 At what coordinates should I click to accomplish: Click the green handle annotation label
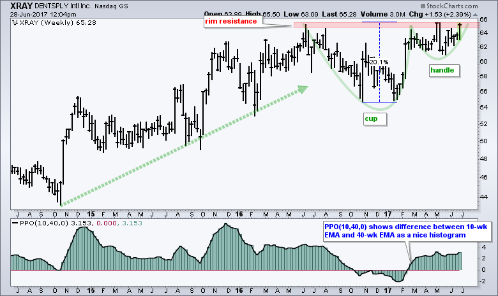pos(444,70)
